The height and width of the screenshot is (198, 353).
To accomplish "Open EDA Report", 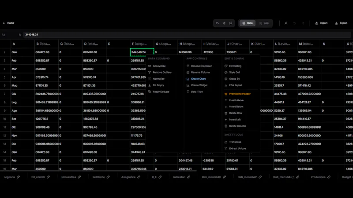I will click(236, 85).
